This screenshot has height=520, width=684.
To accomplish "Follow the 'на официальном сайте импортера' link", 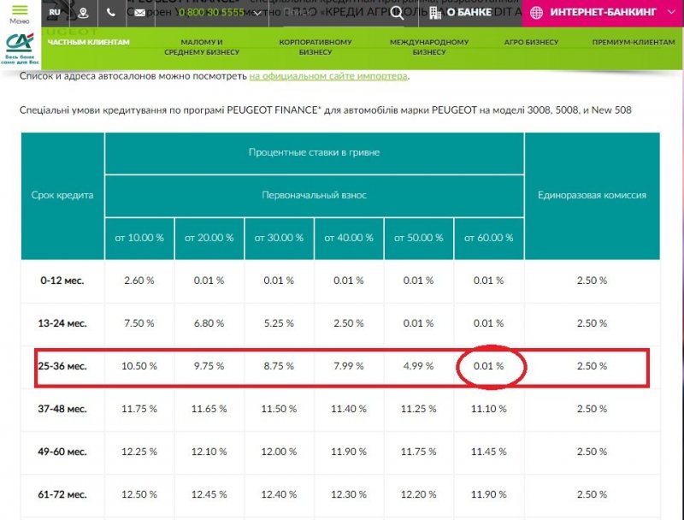I will click(x=328, y=76).
